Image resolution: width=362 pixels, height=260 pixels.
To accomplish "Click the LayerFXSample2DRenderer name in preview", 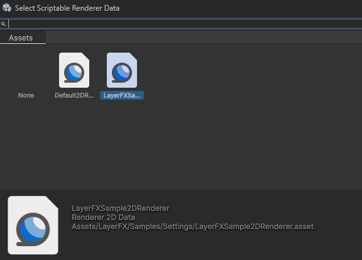I will (x=121, y=209).
